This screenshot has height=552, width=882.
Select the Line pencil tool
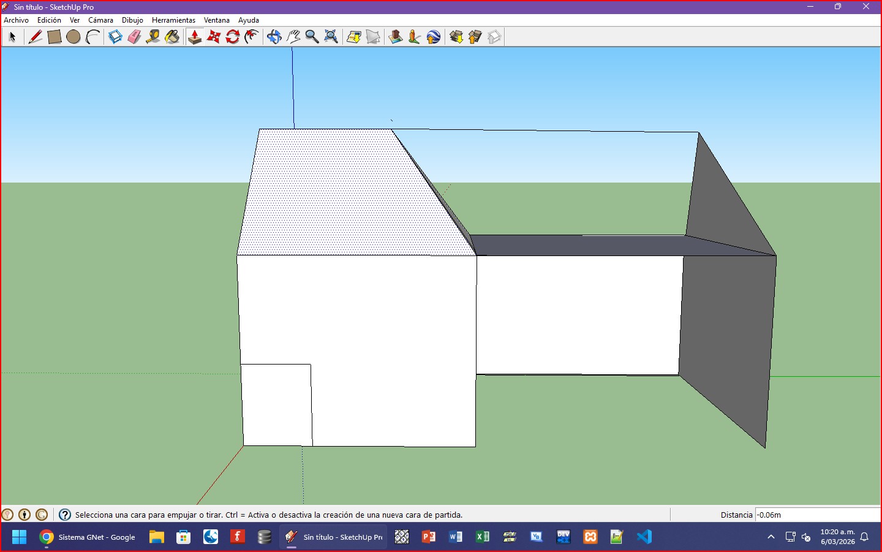pos(36,37)
